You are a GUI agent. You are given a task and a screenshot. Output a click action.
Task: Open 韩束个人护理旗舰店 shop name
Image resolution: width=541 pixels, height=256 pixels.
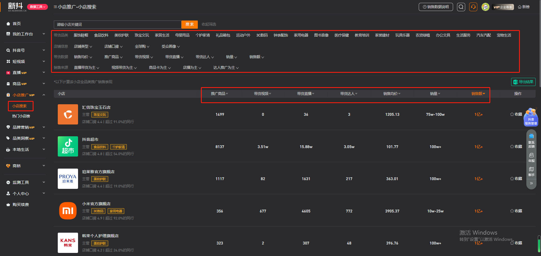click(100, 236)
